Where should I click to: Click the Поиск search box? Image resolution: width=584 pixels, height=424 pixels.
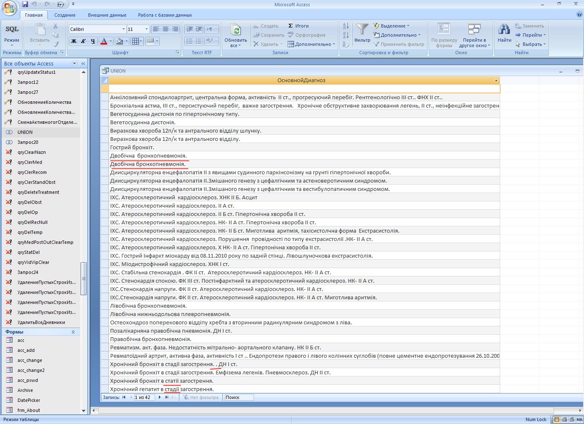point(239,397)
